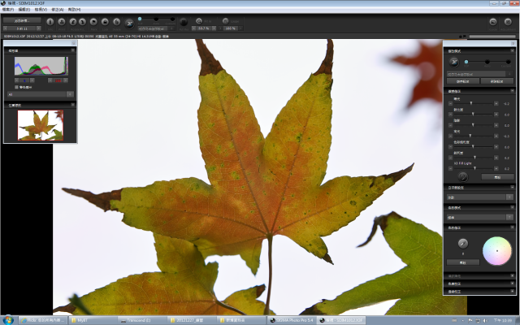The width and height of the screenshot is (520, 325).
Task: Click the X3 Fill Light slider handle
Action: pos(474,168)
